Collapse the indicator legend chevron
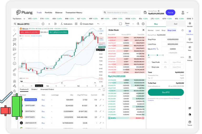 (21, 38)
